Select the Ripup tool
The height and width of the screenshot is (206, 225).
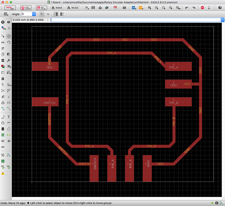(9, 109)
